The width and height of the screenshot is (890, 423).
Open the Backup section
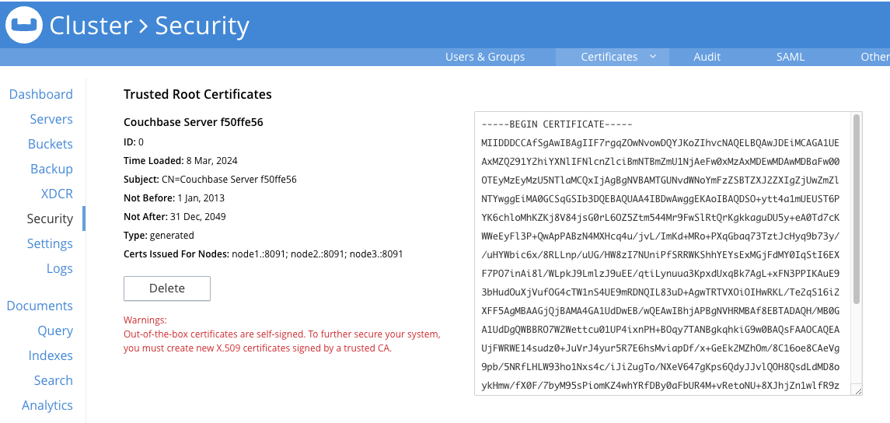pos(51,169)
